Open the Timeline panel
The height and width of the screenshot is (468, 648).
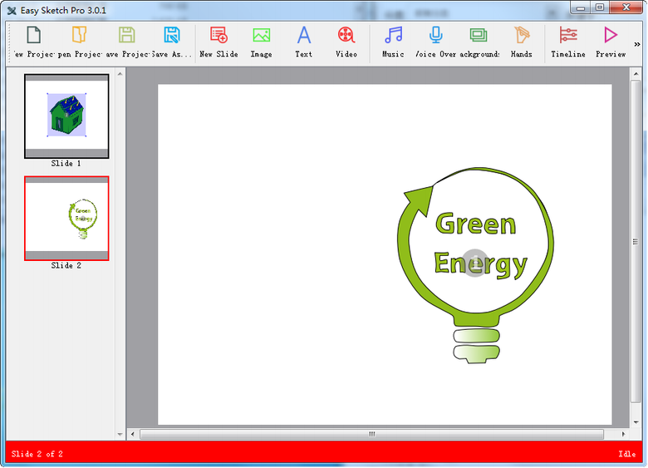coord(568,36)
